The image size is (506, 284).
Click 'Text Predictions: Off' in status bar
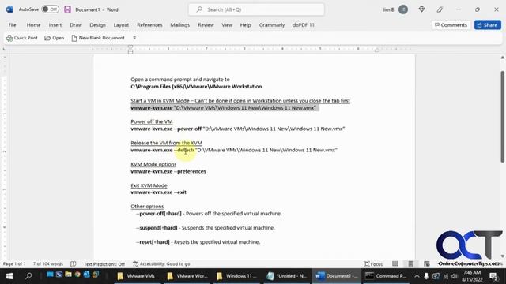[x=104, y=263]
